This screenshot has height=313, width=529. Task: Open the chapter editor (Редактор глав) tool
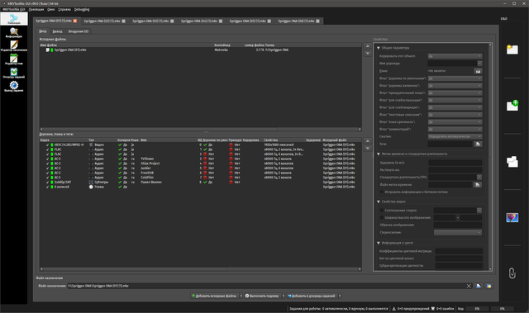click(14, 59)
